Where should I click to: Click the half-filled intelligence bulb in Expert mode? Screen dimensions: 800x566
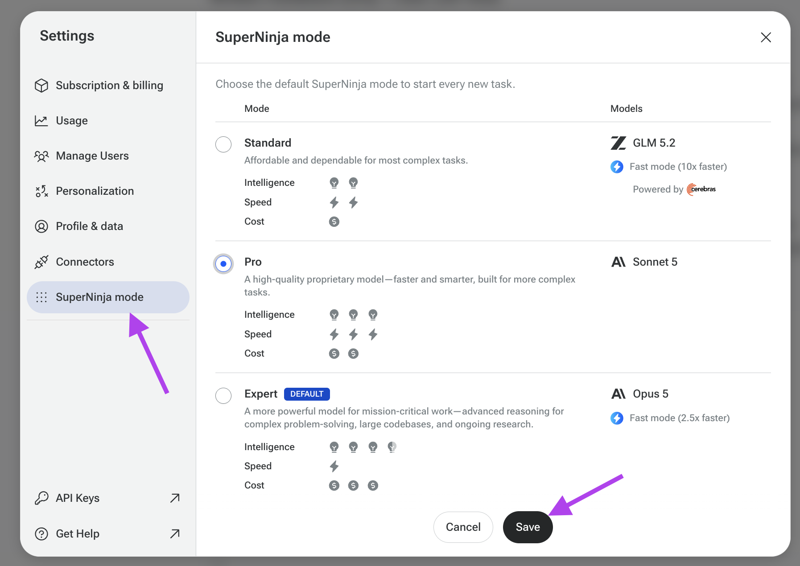click(x=392, y=447)
